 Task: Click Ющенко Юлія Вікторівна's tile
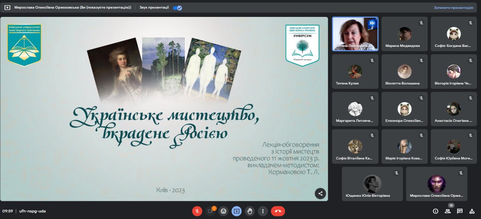tap(372, 184)
